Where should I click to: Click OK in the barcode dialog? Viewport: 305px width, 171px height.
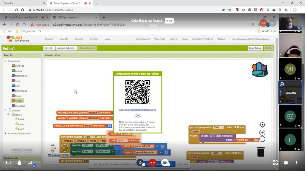pyautogui.click(x=138, y=116)
